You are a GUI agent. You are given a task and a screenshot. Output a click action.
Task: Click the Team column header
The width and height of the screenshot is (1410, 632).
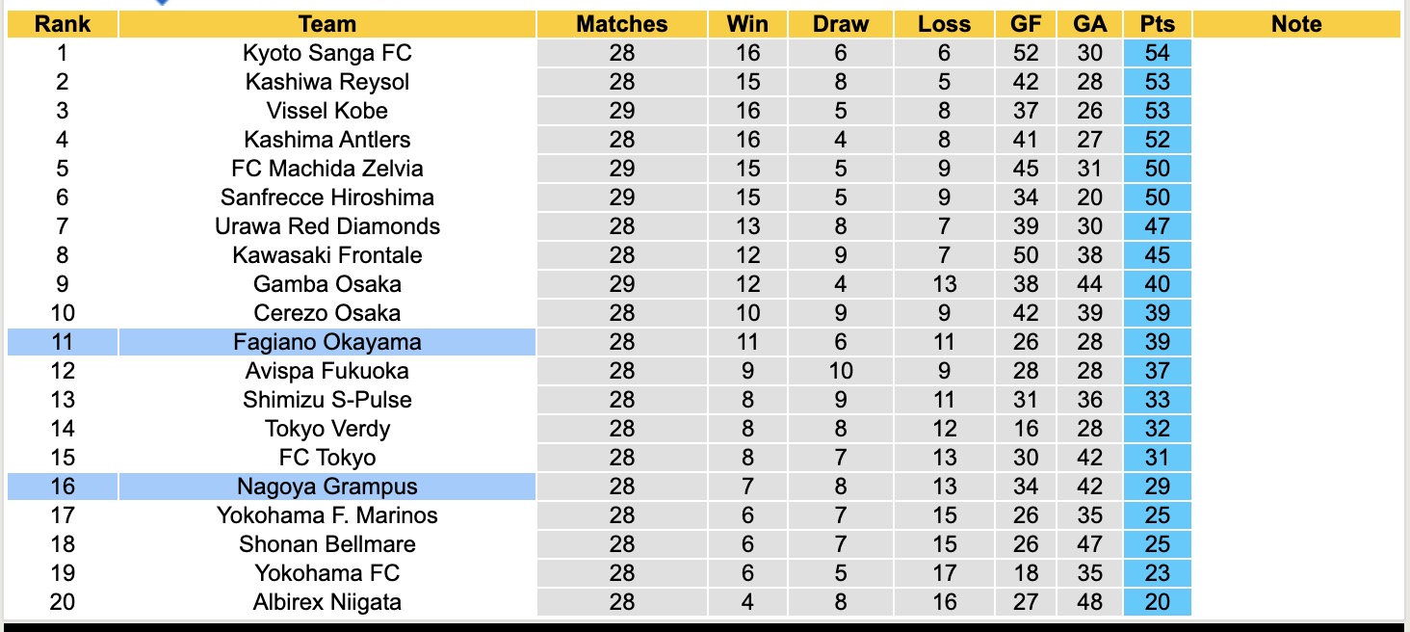point(326,24)
